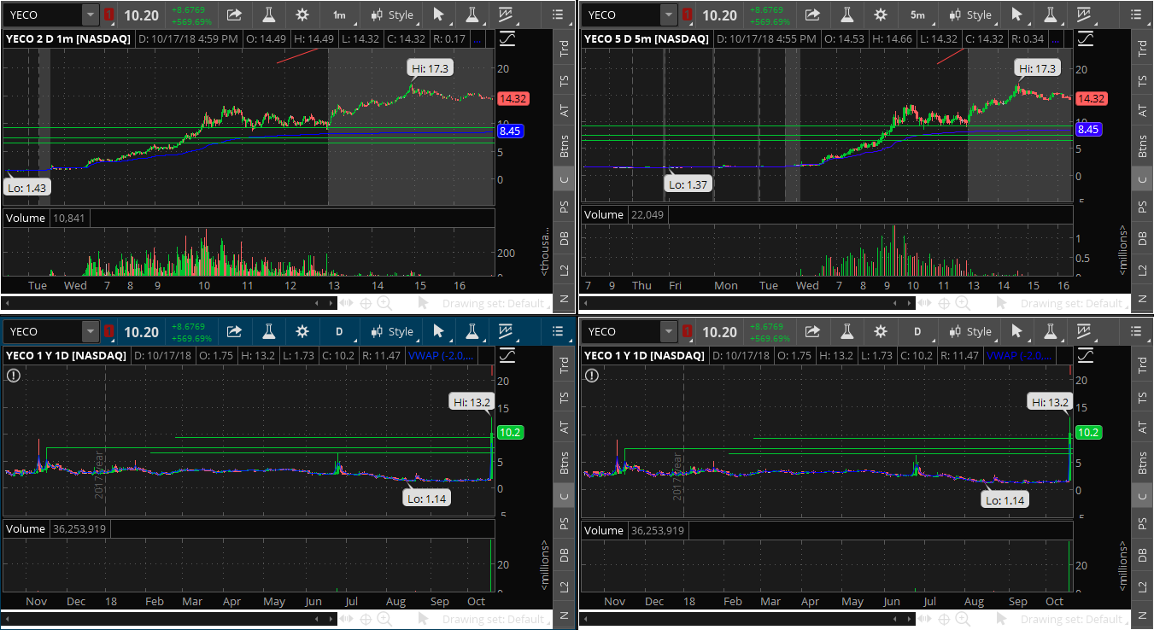Image resolution: width=1154 pixels, height=630 pixels.
Task: Click the share icon in top-left chart
Action: (x=234, y=15)
